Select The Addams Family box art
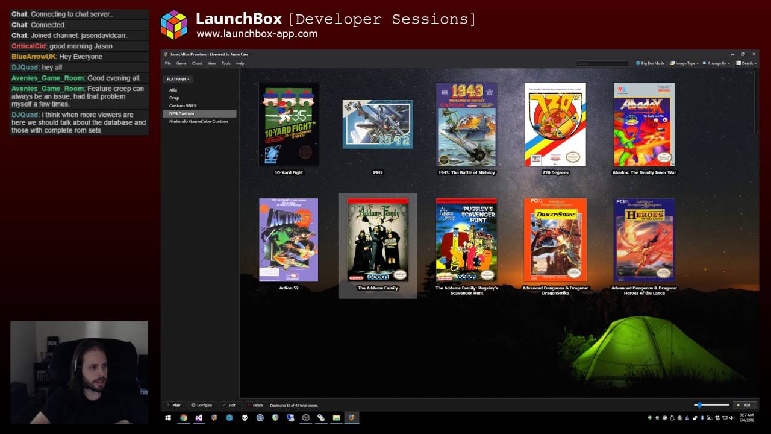Screen dimensions: 771x434 [x=378, y=240]
